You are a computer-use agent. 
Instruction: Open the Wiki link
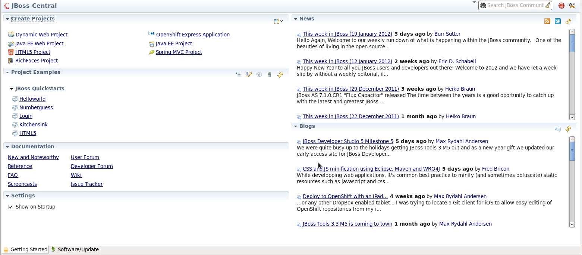point(76,175)
